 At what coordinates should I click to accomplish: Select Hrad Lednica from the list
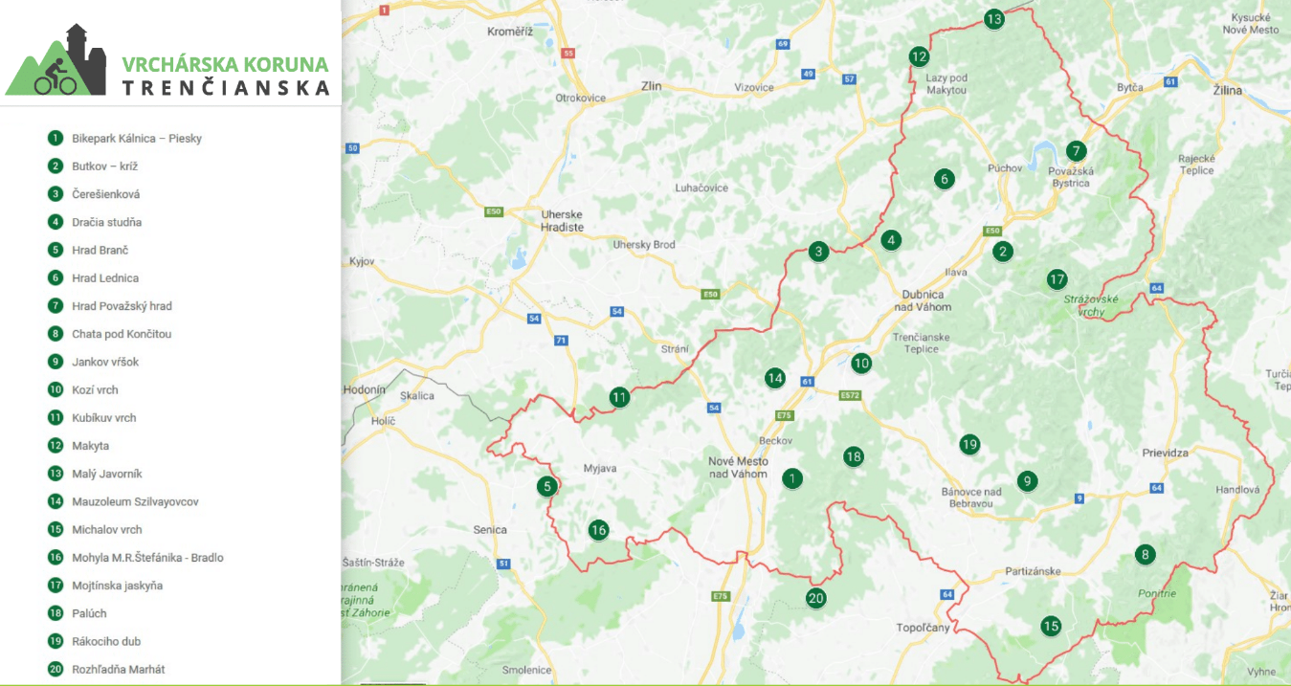105,278
